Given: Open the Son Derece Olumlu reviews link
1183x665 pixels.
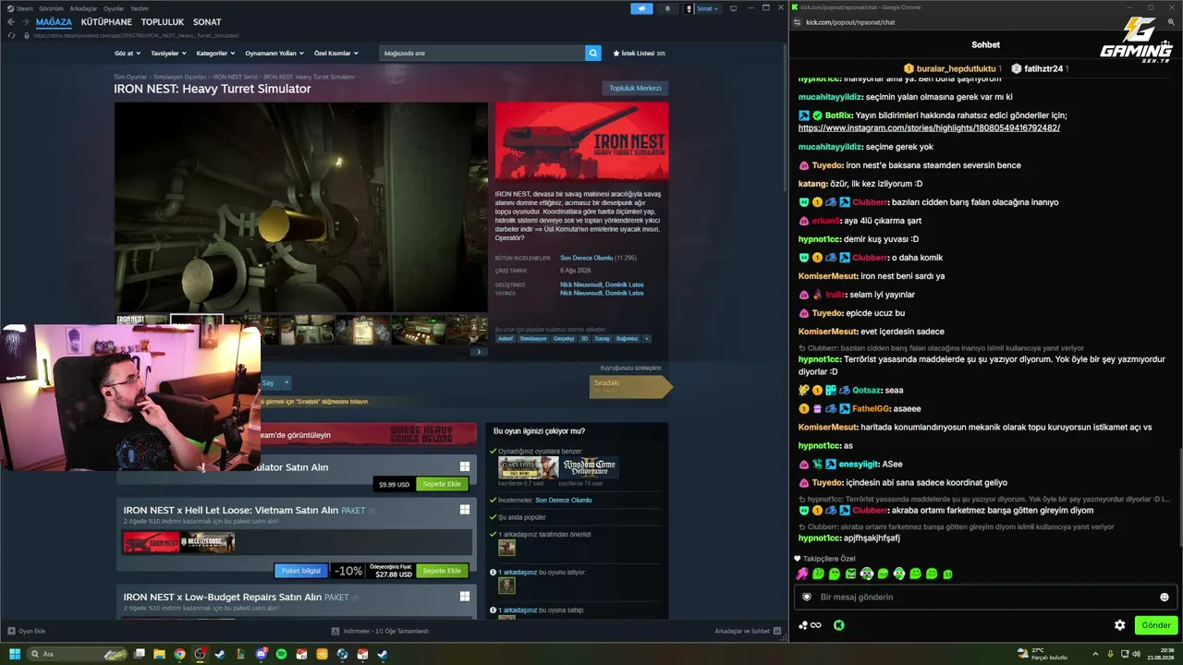Looking at the screenshot, I should (x=586, y=259).
